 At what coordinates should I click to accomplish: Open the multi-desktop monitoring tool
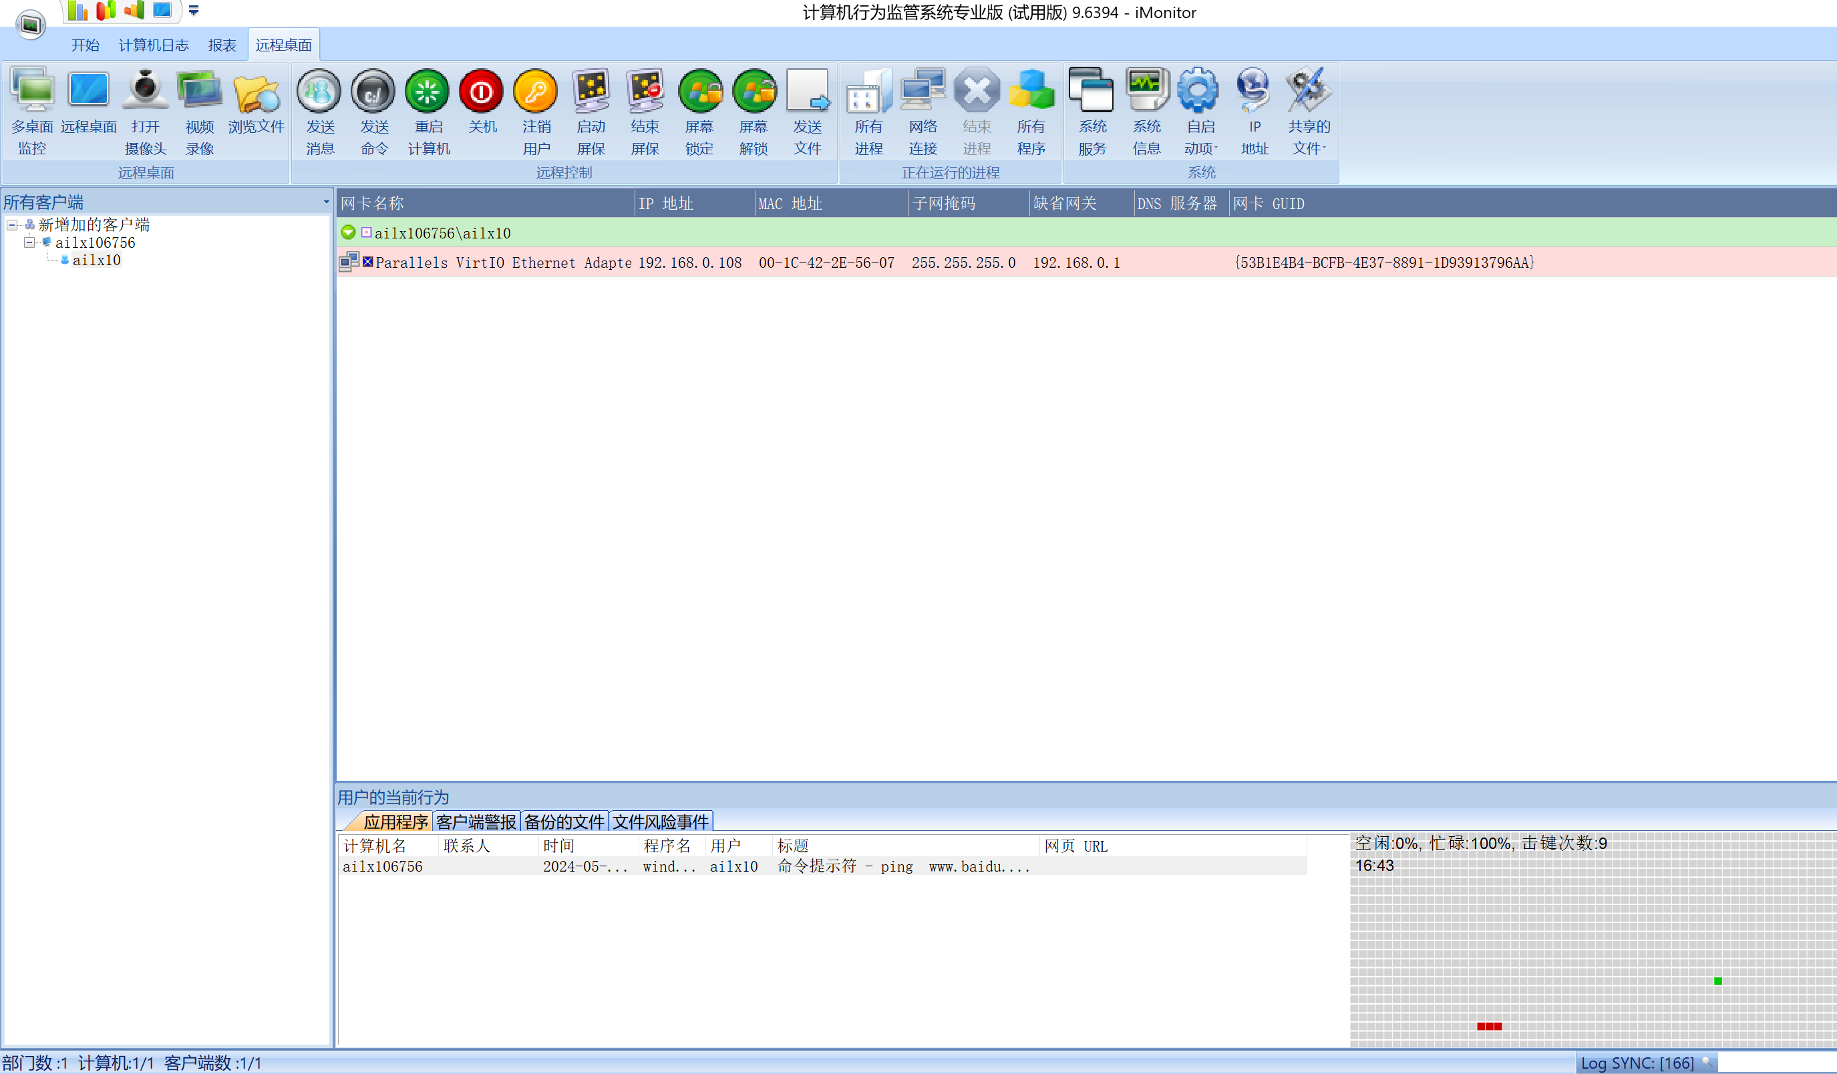tap(32, 112)
